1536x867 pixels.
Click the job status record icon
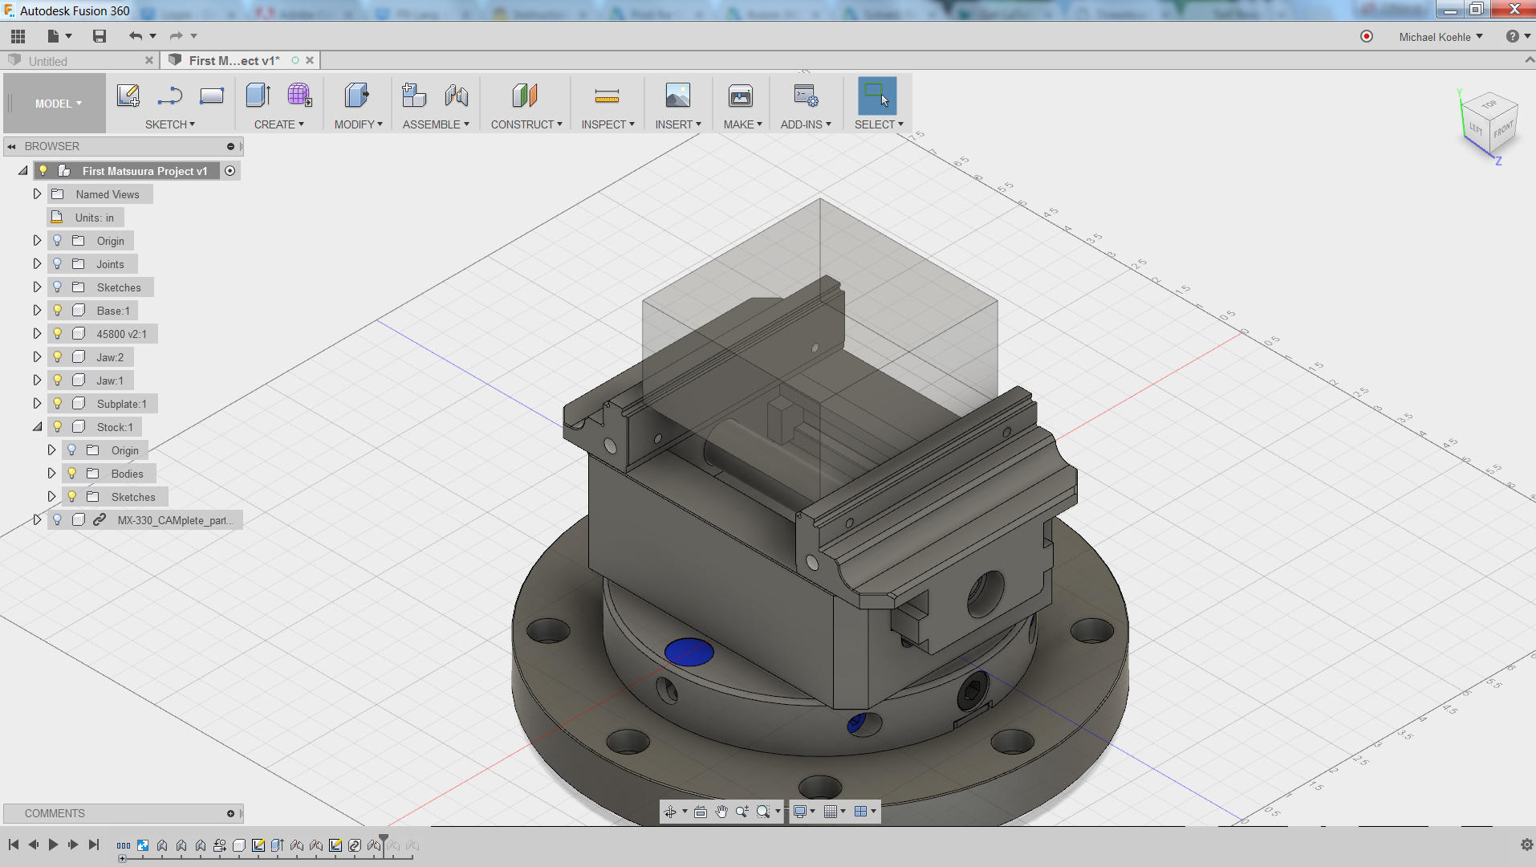[1367, 36]
